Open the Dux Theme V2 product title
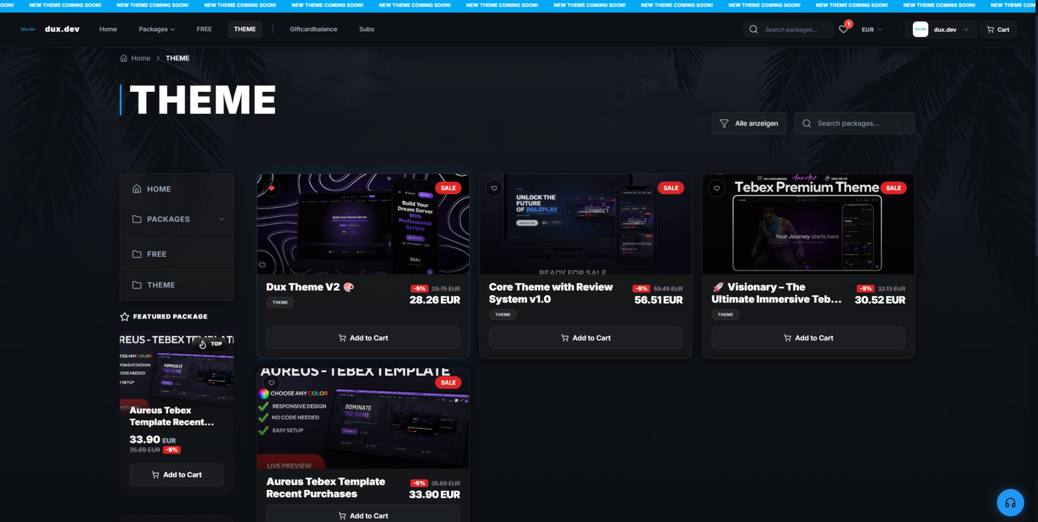This screenshot has width=1038, height=522. point(310,287)
